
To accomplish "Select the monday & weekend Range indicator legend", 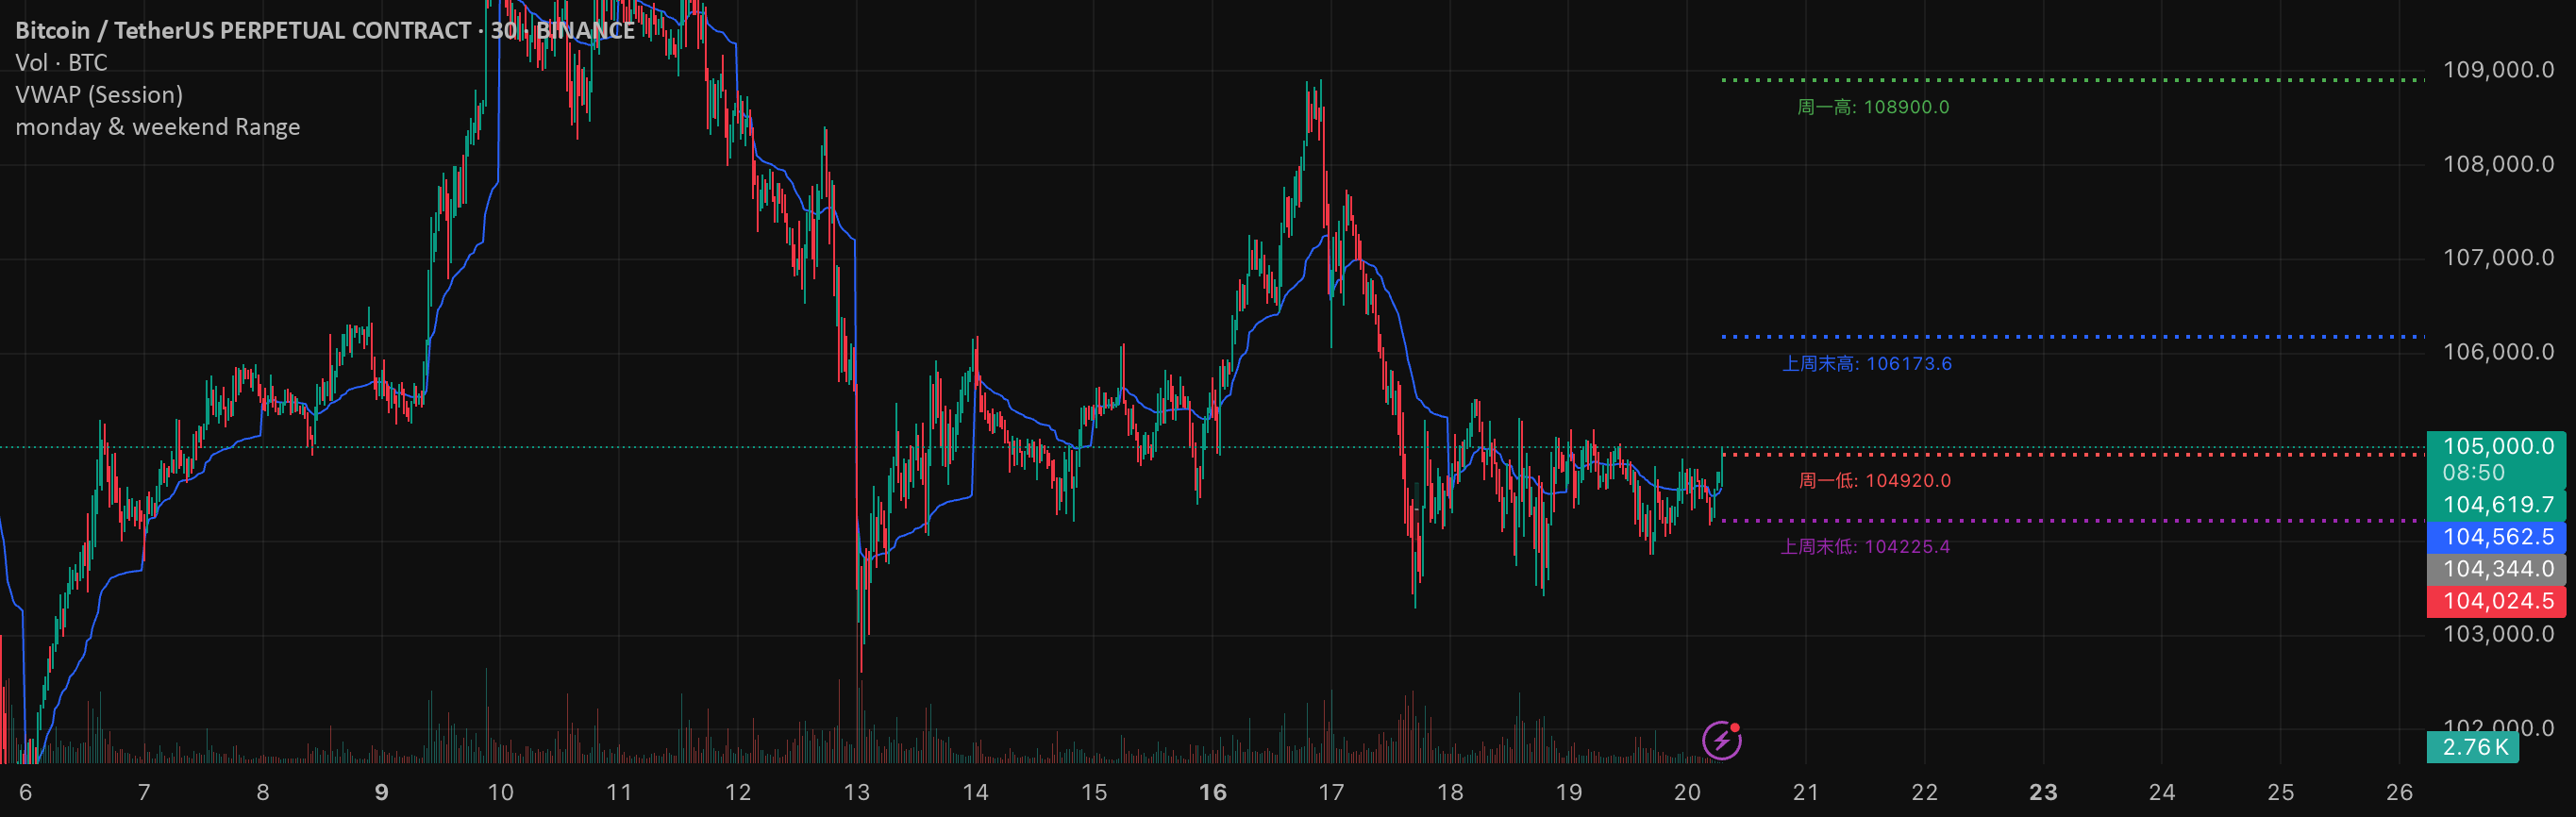I will [158, 127].
